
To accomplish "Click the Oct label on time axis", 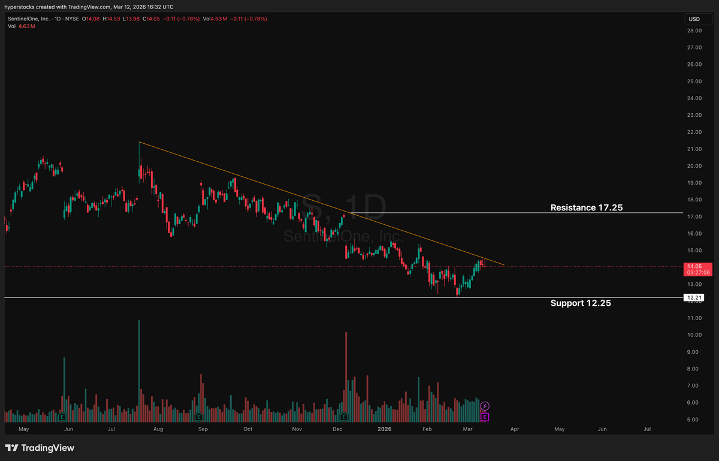I will 247,429.
